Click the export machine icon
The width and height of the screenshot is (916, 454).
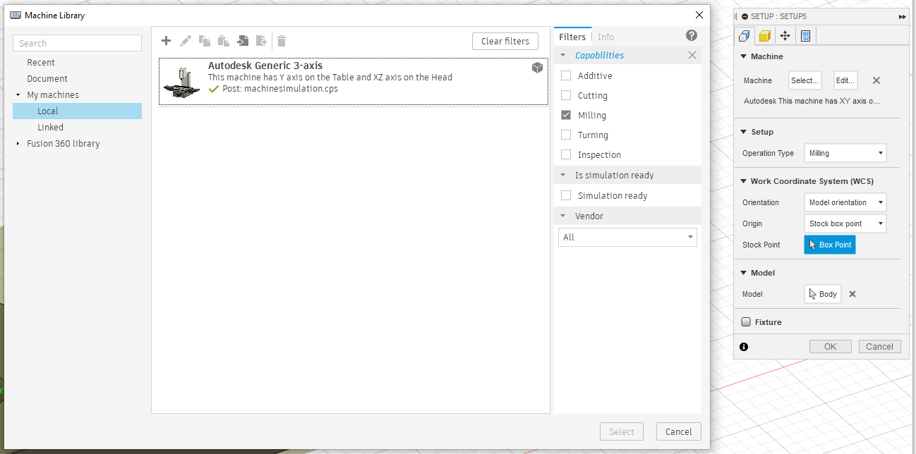262,41
